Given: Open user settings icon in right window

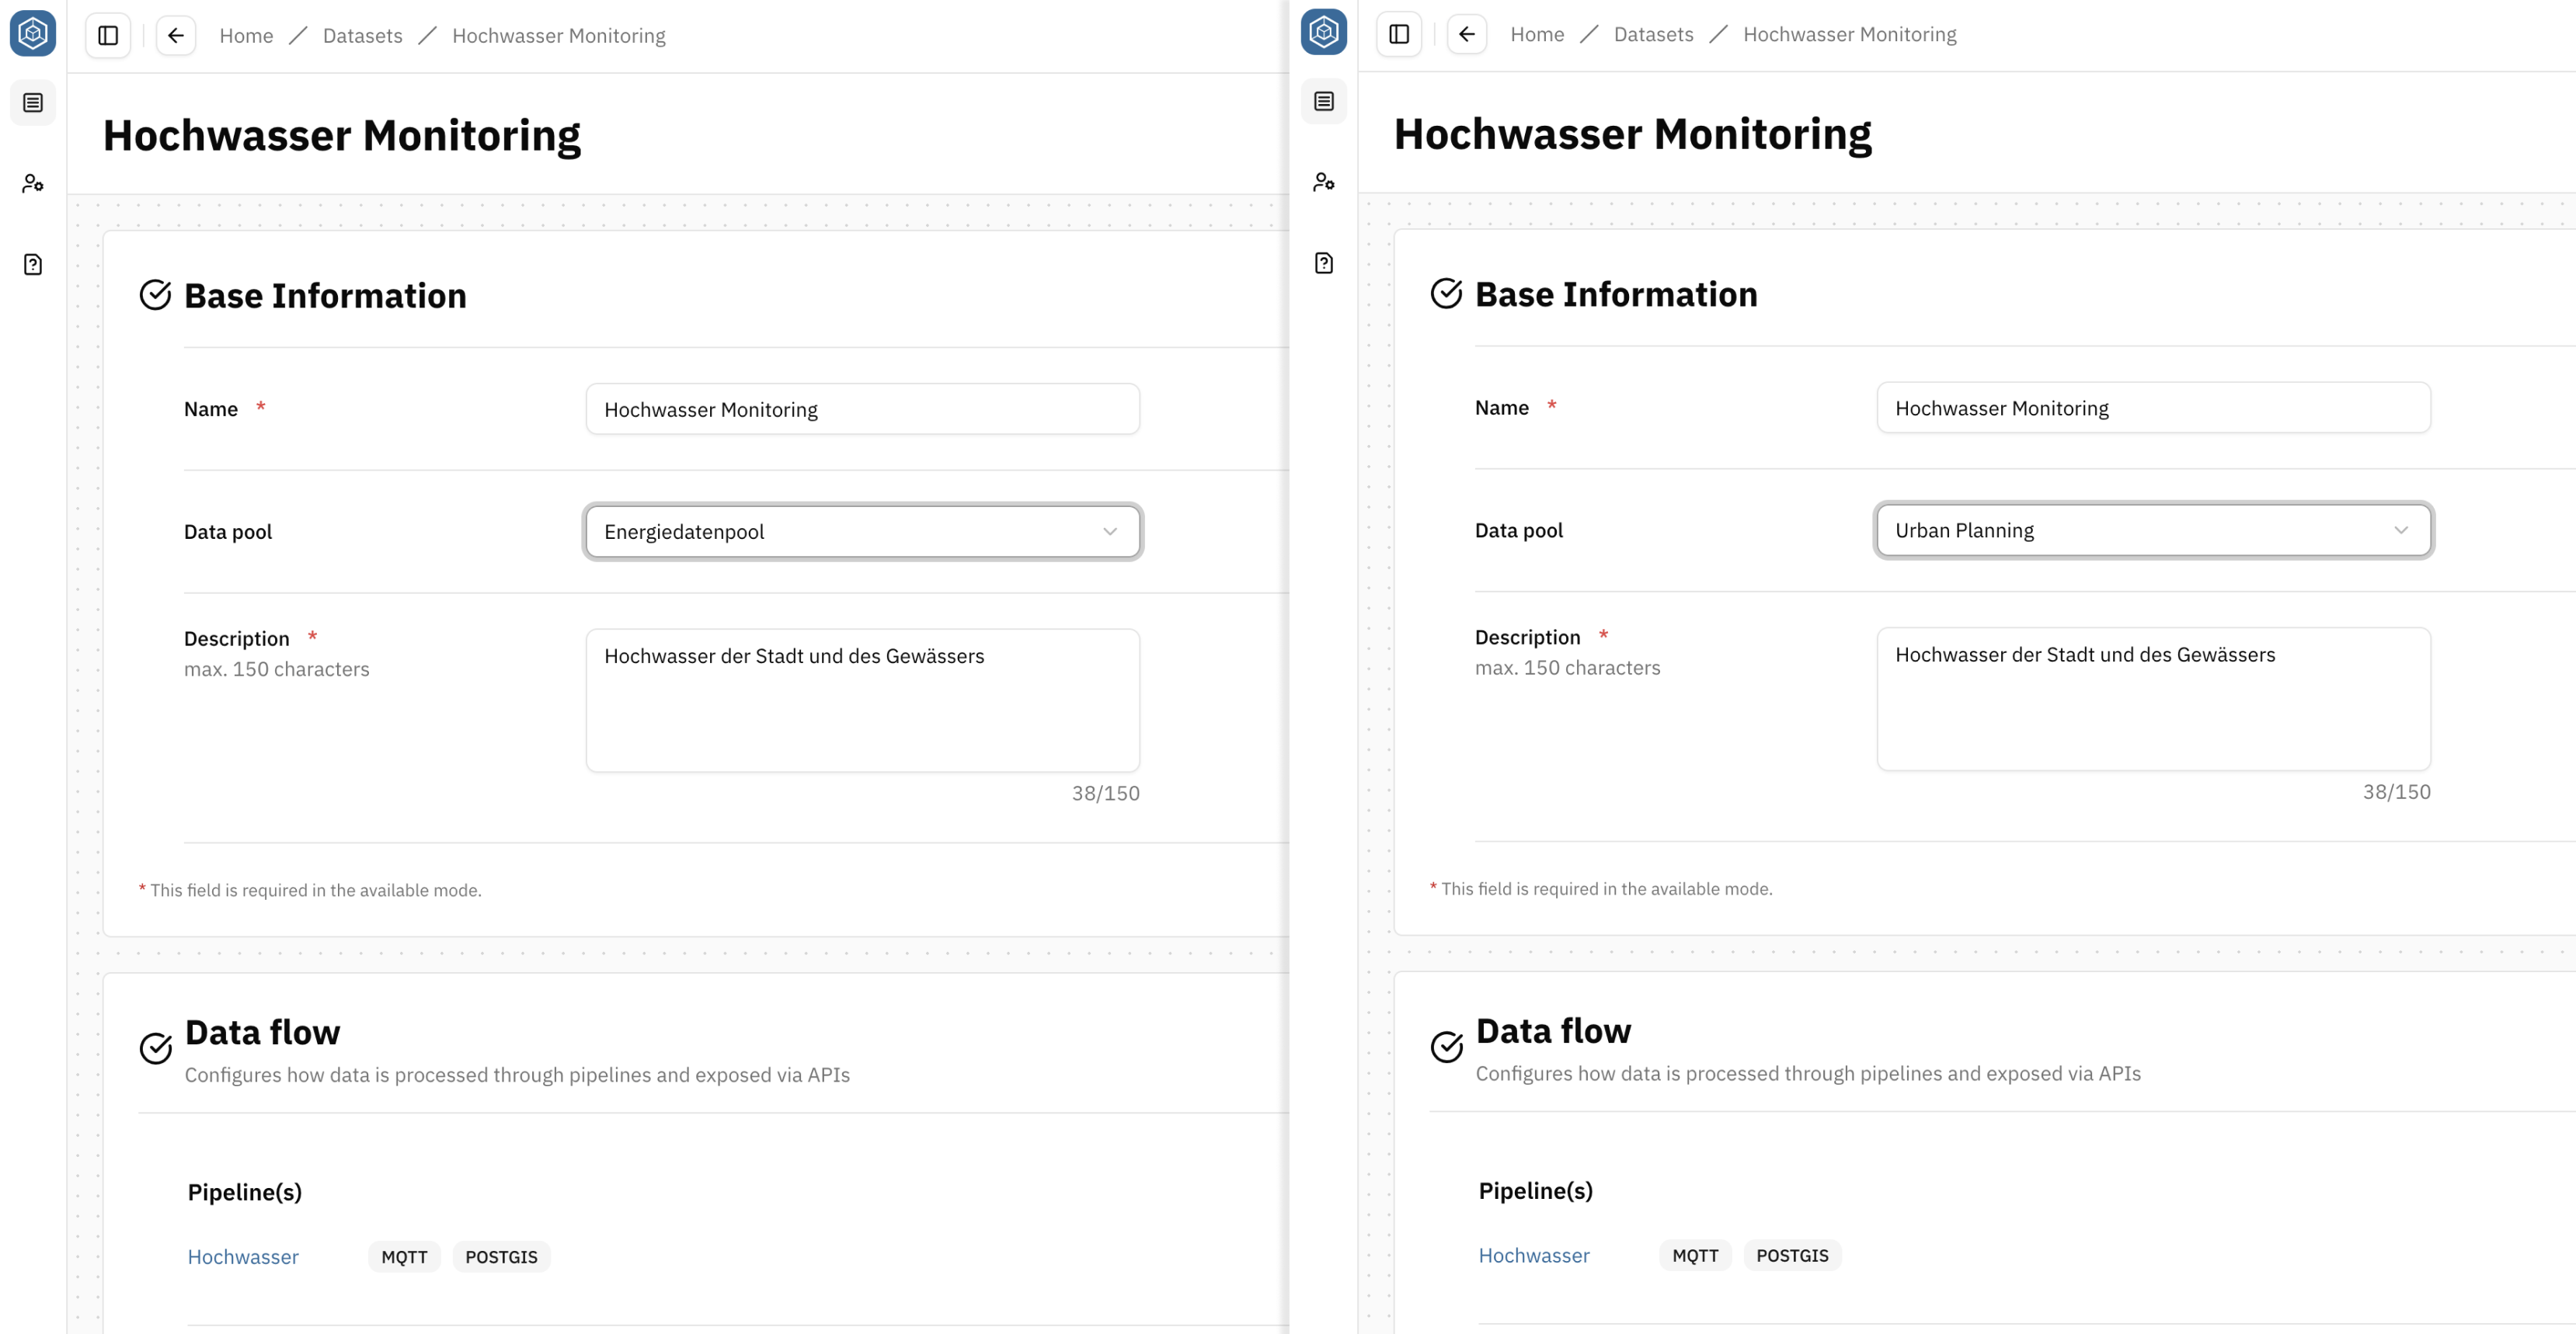Looking at the screenshot, I should point(1324,182).
